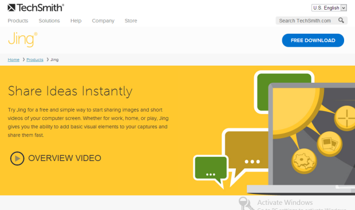Image resolution: width=355 pixels, height=210 pixels.
Task: Click the 'Share Ideas Instantly' heading
Action: (x=70, y=91)
